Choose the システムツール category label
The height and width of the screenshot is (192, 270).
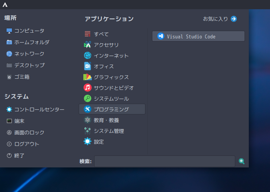click(111, 99)
